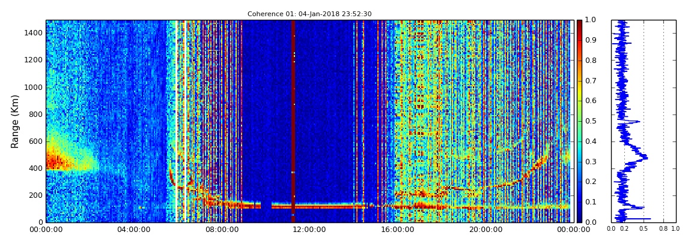Click the side plot 1.0 x-axis label
This screenshot has height=244, width=691.
[675, 229]
